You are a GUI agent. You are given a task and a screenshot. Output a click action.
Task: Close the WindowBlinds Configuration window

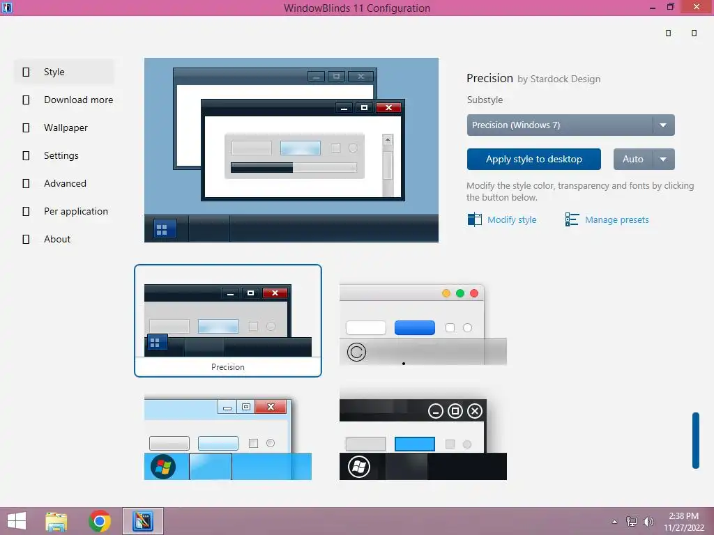(x=697, y=7)
